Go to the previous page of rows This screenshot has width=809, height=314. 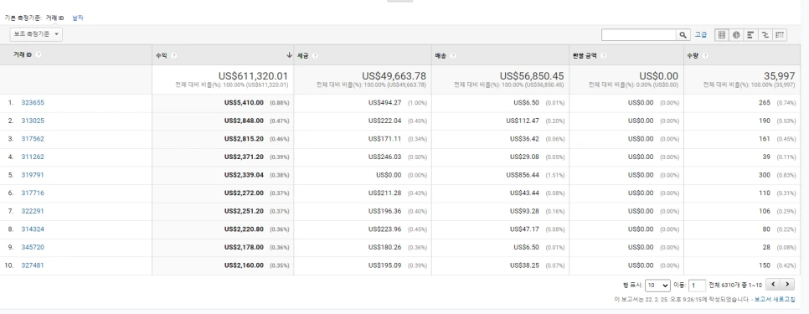tap(773, 284)
